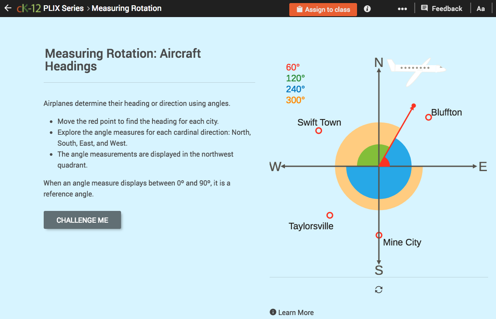Select the Bluffton marker point
The height and width of the screenshot is (319, 496).
pos(428,117)
